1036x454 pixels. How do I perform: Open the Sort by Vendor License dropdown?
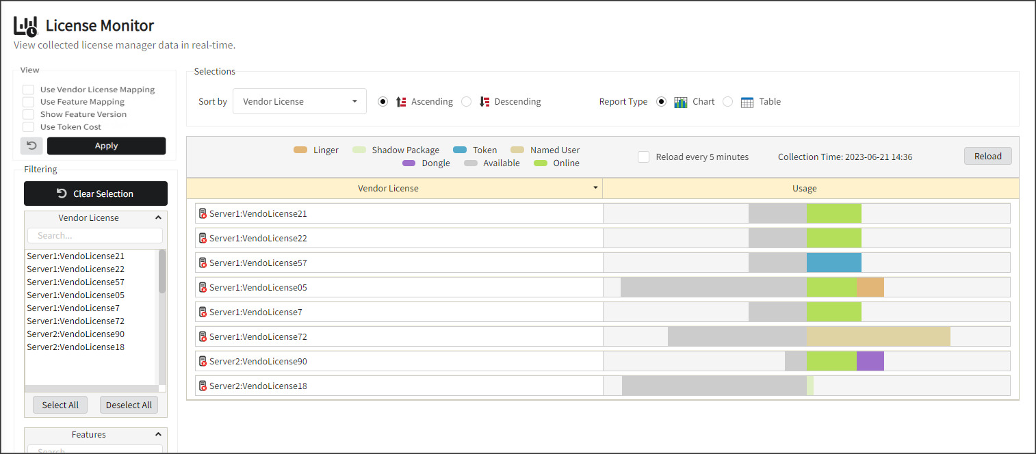tap(300, 101)
